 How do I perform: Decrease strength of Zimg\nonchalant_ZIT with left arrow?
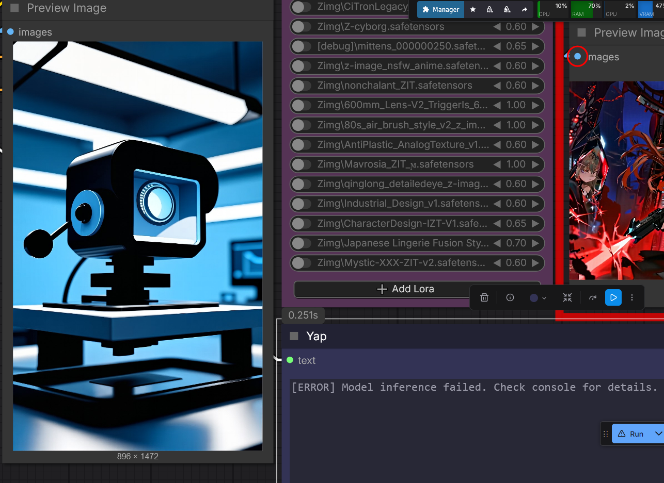pos(497,86)
